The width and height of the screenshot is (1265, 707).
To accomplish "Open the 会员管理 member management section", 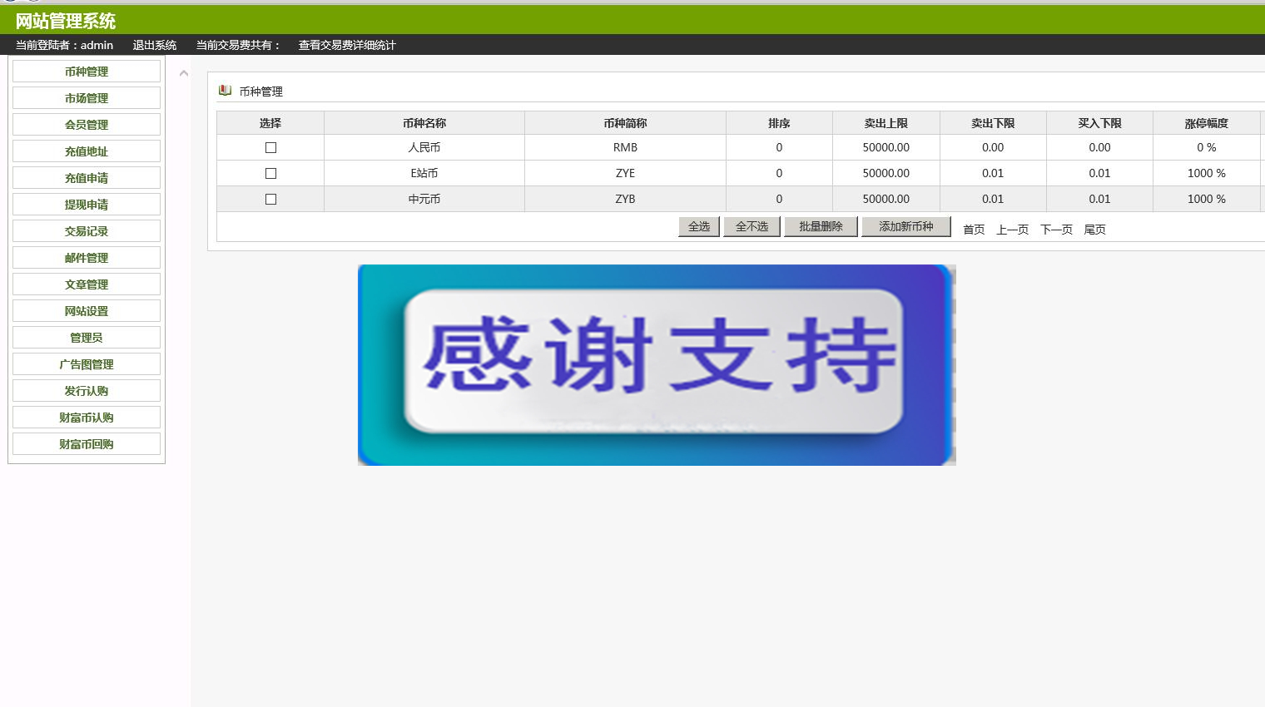I will point(86,124).
